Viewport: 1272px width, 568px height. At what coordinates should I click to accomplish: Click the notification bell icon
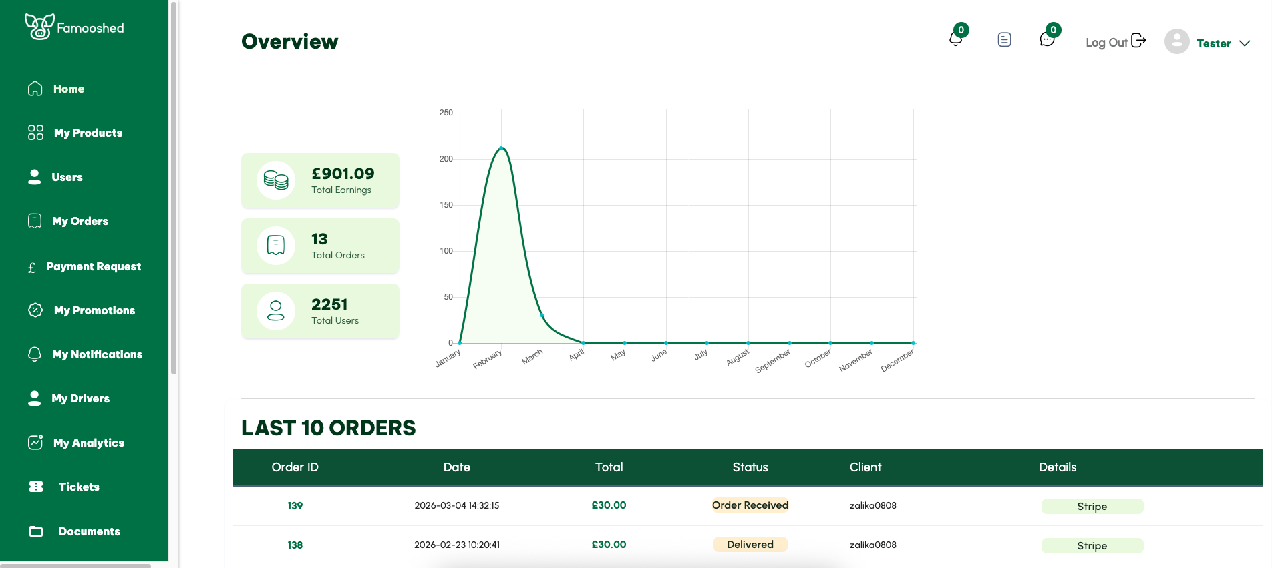click(955, 39)
